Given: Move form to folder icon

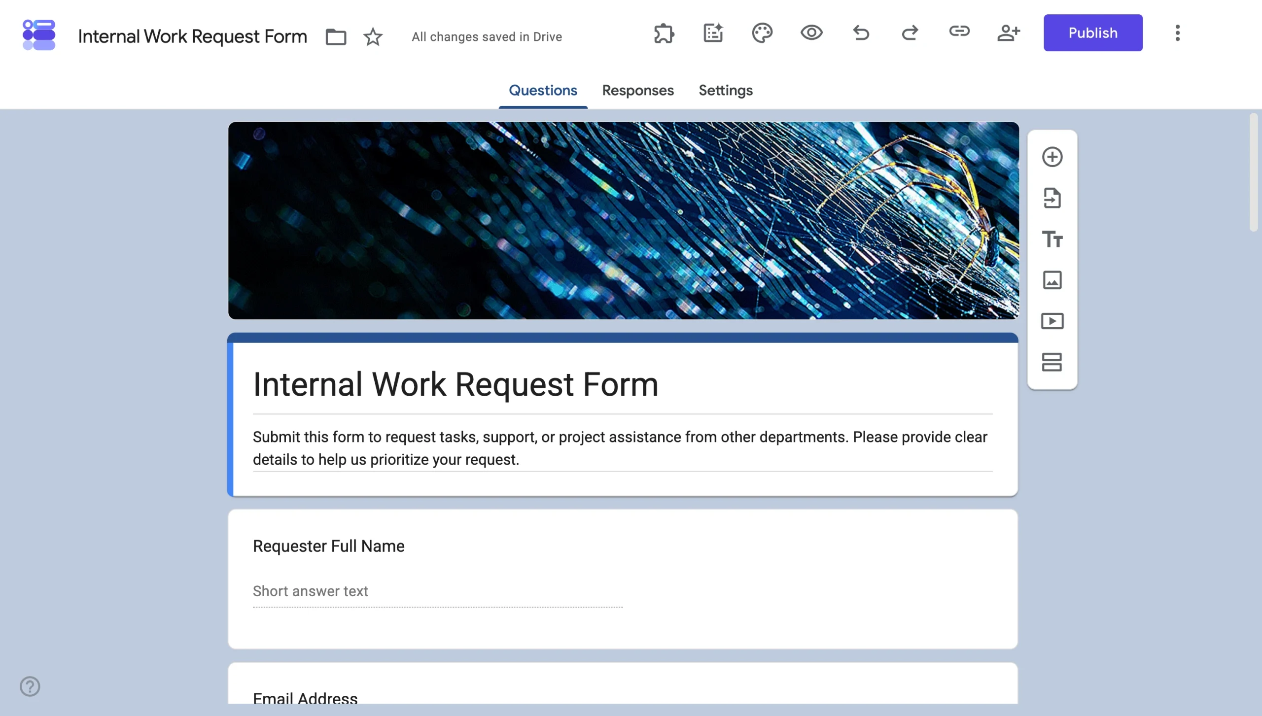Looking at the screenshot, I should [x=336, y=37].
